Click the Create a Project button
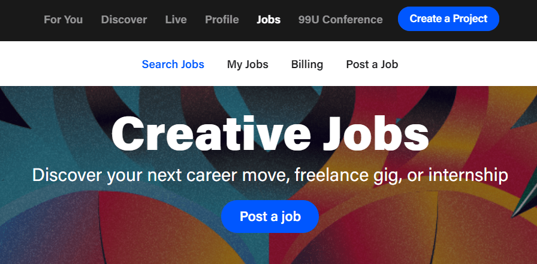Screen dimensions: 537x264 tap(448, 19)
